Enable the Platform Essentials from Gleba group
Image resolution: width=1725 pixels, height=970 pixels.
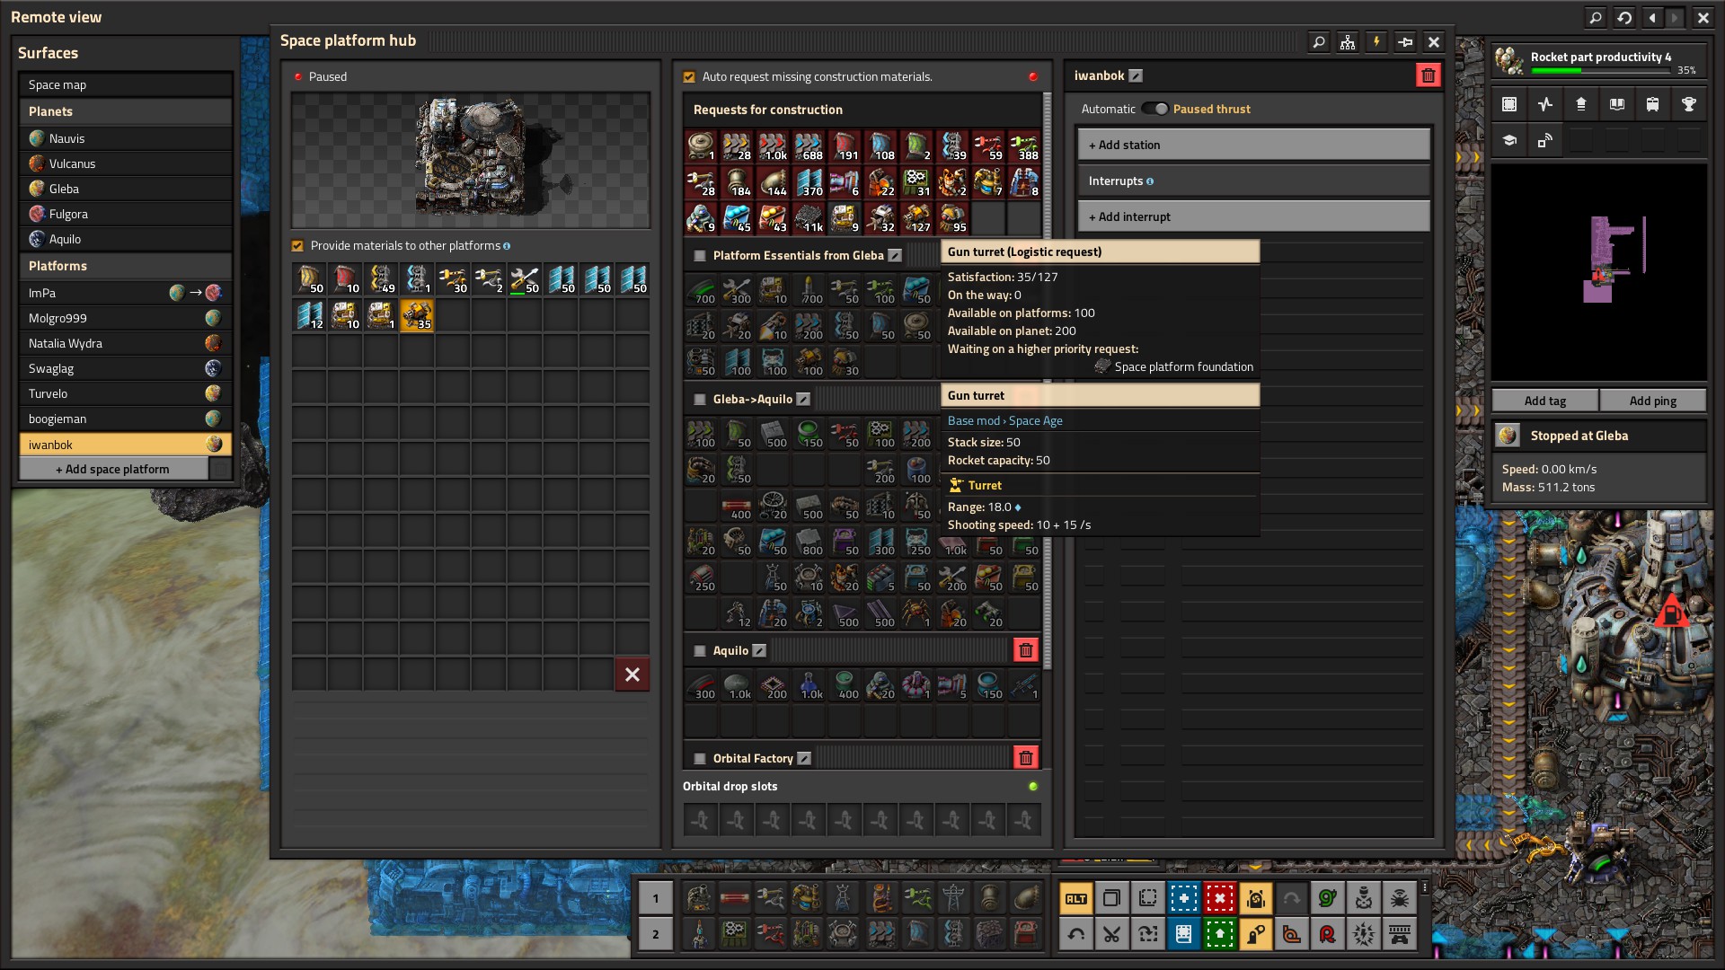point(700,256)
